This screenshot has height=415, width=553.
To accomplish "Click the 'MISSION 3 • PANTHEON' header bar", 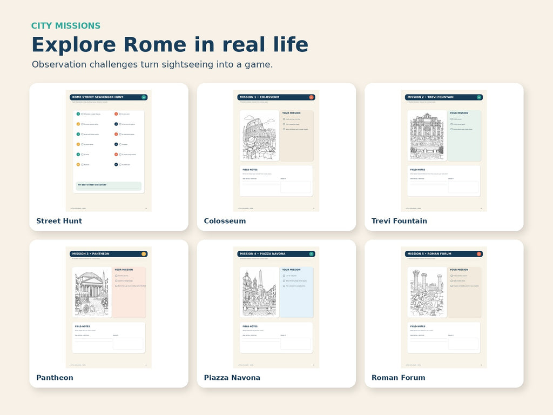I will click(x=109, y=254).
